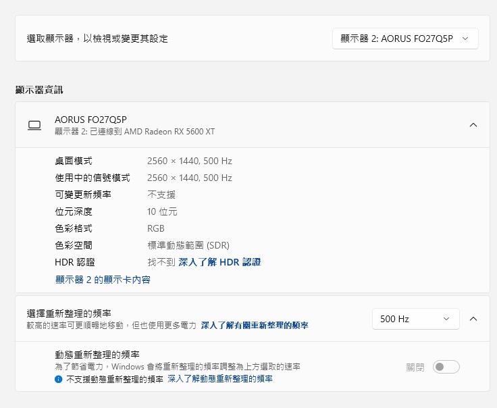This screenshot has height=408, width=497.
Task: Click the blue info icon for unsupported dynamic refresh
Action: pos(59,380)
